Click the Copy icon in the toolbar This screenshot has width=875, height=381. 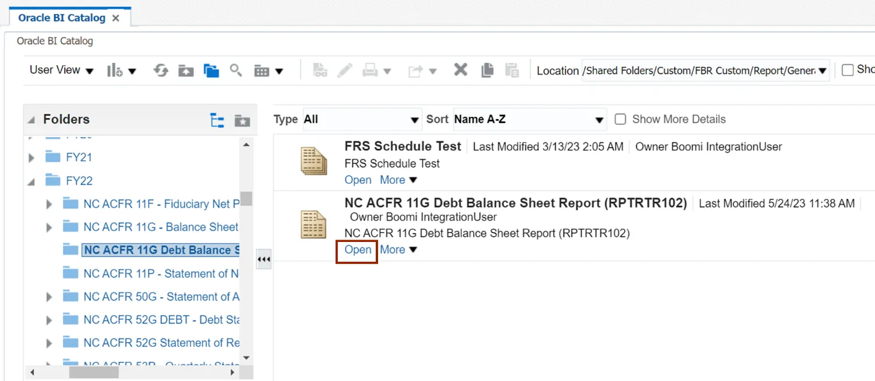(487, 70)
